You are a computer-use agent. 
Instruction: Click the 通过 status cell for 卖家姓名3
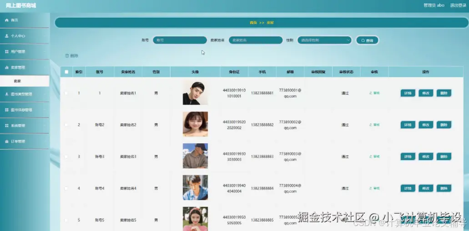pyautogui.click(x=345, y=156)
